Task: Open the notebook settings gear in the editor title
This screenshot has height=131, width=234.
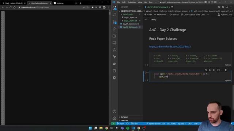Action: click(x=219, y=7)
